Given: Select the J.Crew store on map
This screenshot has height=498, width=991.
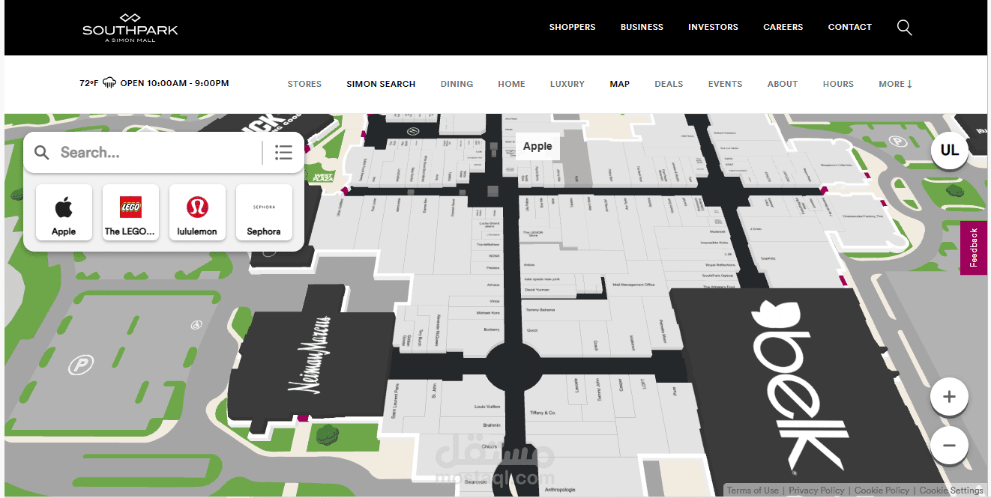Looking at the screenshot, I should [x=755, y=228].
